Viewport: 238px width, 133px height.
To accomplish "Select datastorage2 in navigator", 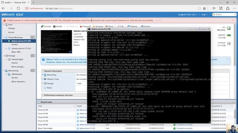I will coord(17,59).
